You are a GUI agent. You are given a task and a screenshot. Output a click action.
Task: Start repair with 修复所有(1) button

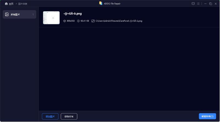click(207, 116)
